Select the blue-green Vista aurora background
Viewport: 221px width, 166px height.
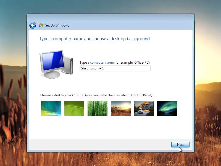[51, 108]
